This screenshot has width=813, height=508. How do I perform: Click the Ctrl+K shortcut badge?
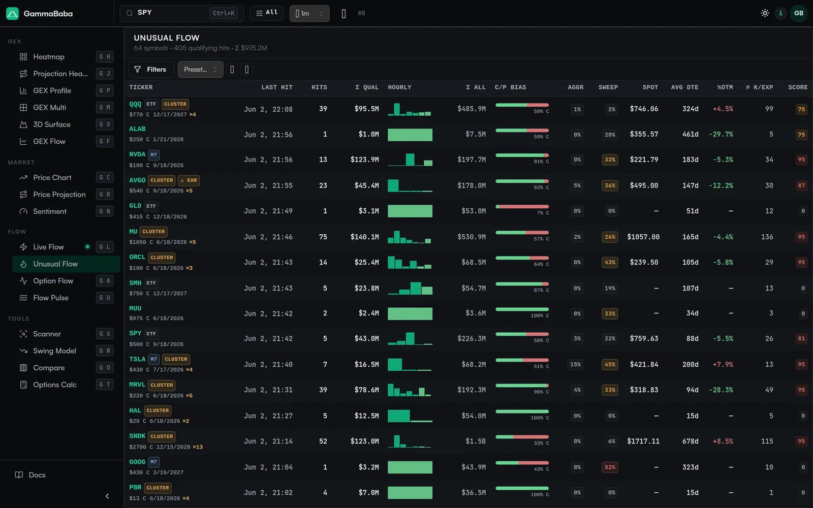click(224, 13)
